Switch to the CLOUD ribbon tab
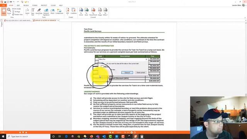Image resolution: width=247 pixels, height=139 pixels. click(53, 5)
